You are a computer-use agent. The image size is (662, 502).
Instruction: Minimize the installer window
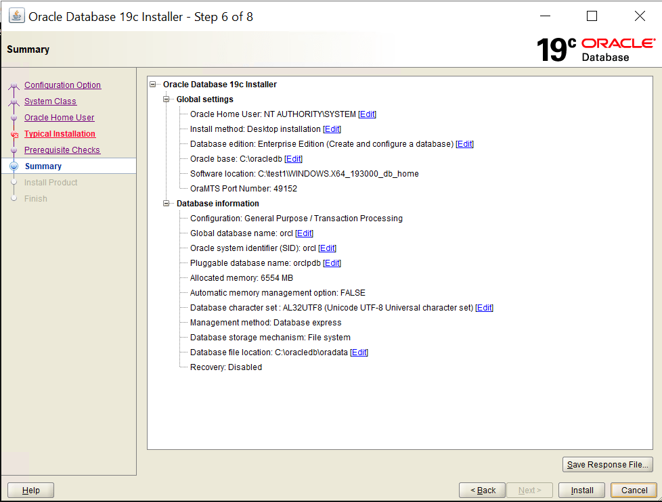click(546, 16)
